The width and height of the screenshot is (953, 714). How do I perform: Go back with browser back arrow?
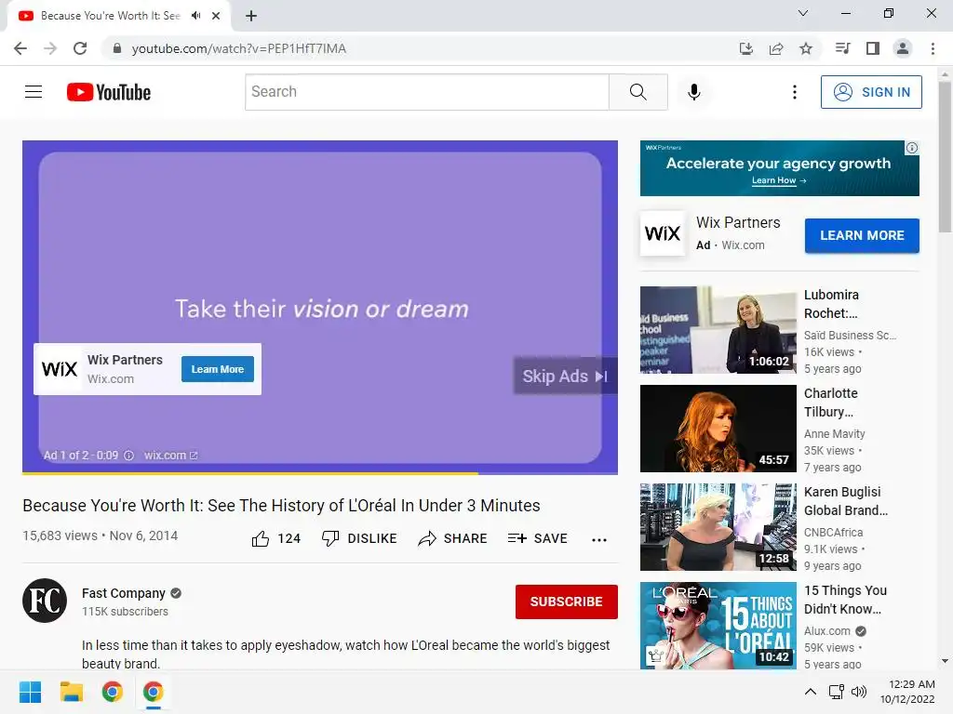pos(20,48)
